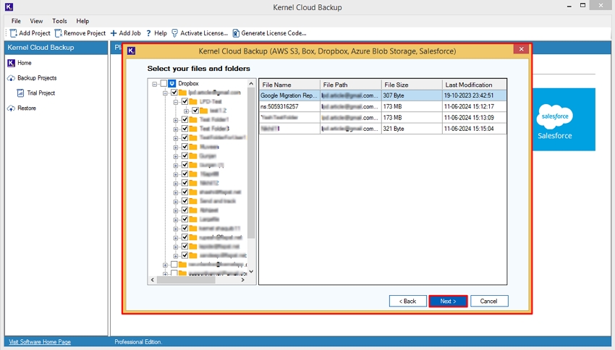Screen dimensions: 615x350
Task: Click the Remove Project toolbar icon
Action: [x=58, y=33]
